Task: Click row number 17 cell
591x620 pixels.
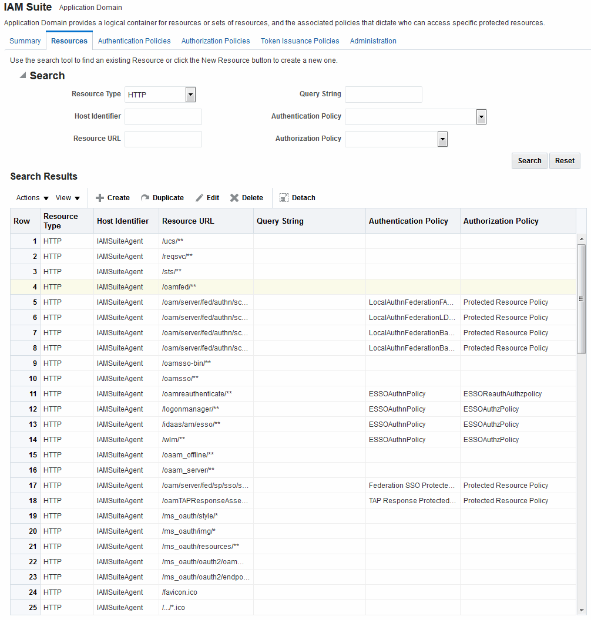Action: tap(25, 486)
